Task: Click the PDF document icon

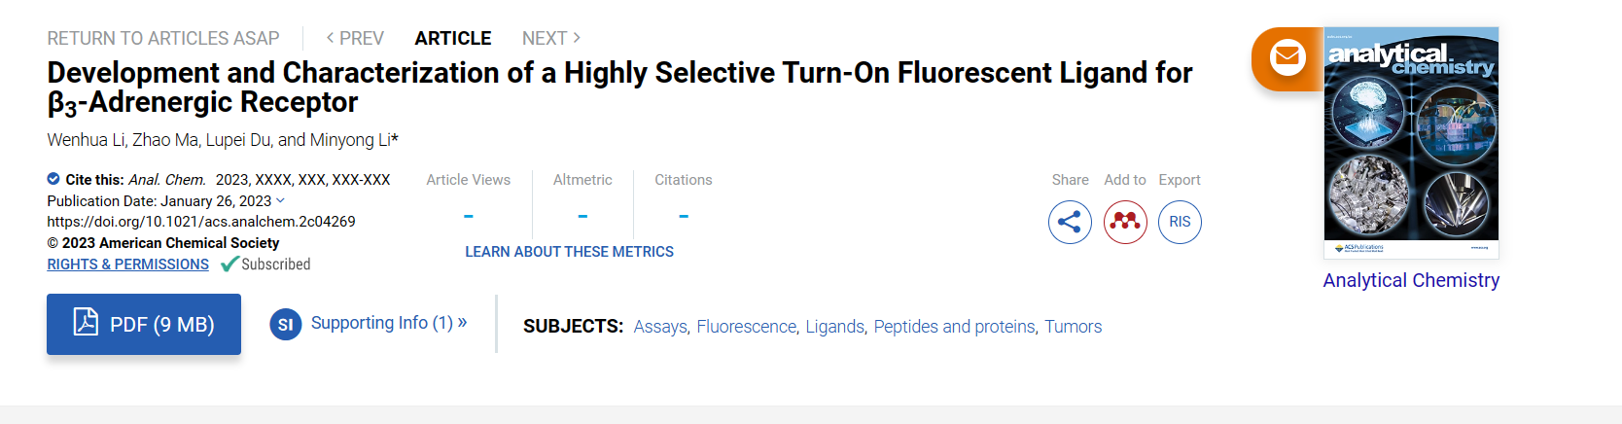Action: coord(86,322)
